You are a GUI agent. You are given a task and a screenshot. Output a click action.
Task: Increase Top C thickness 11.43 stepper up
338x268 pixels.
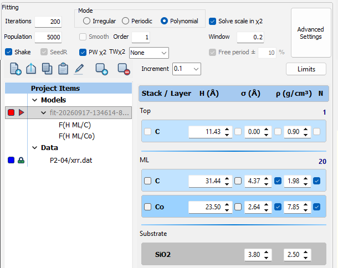(227, 129)
